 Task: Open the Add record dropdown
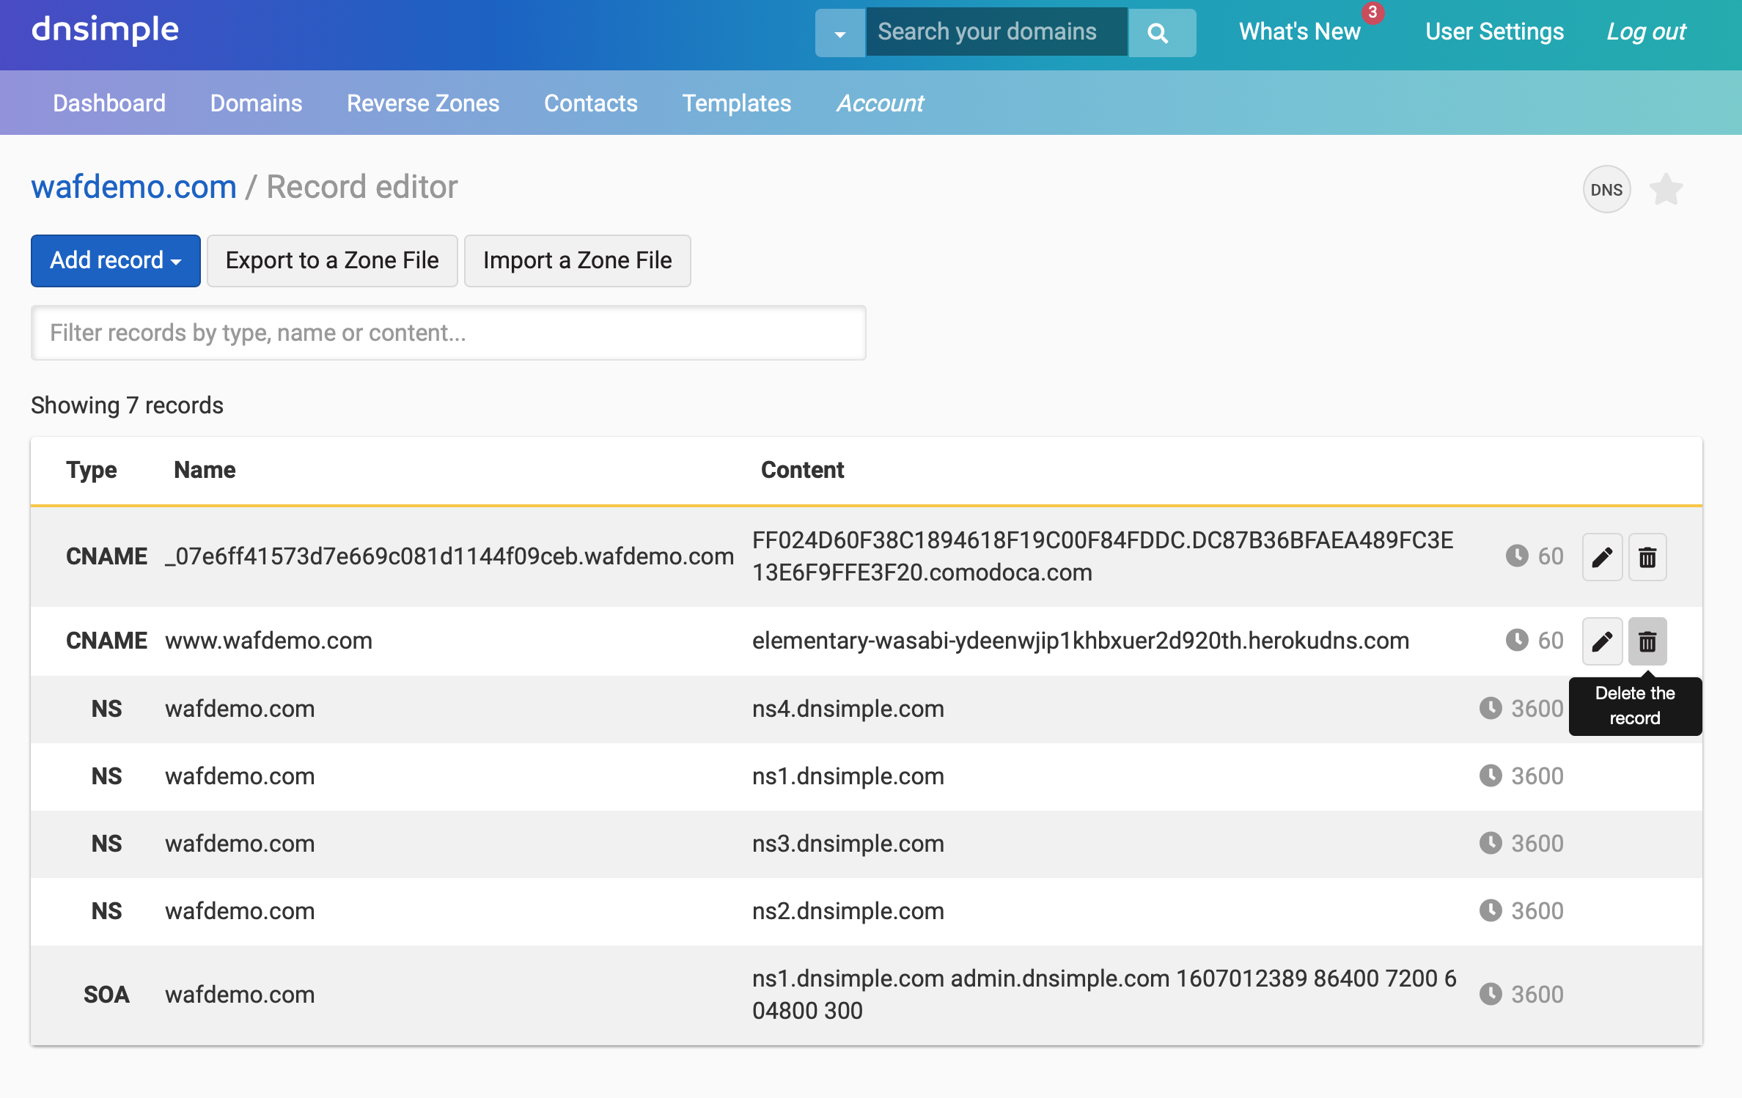pos(115,261)
